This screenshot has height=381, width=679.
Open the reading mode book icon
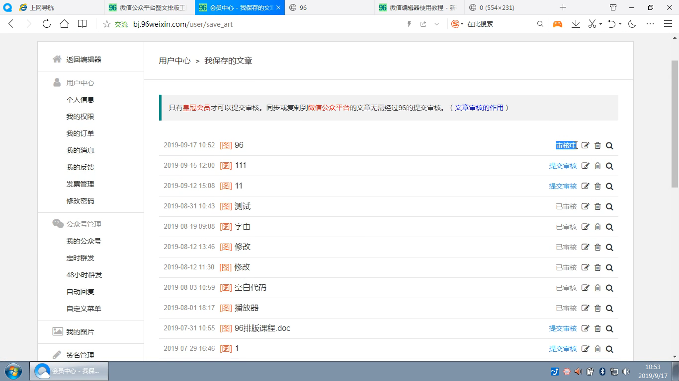tap(82, 24)
